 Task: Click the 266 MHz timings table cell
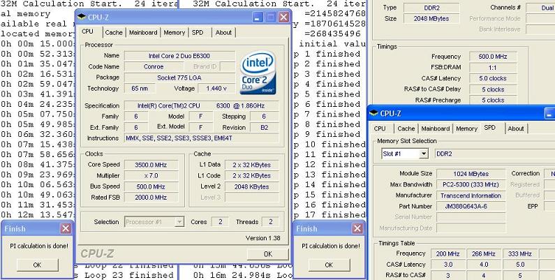484,253
